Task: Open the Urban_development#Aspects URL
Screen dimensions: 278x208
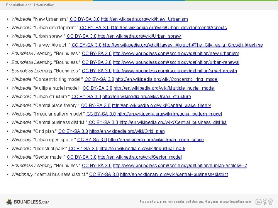Action: [x=169, y=28]
